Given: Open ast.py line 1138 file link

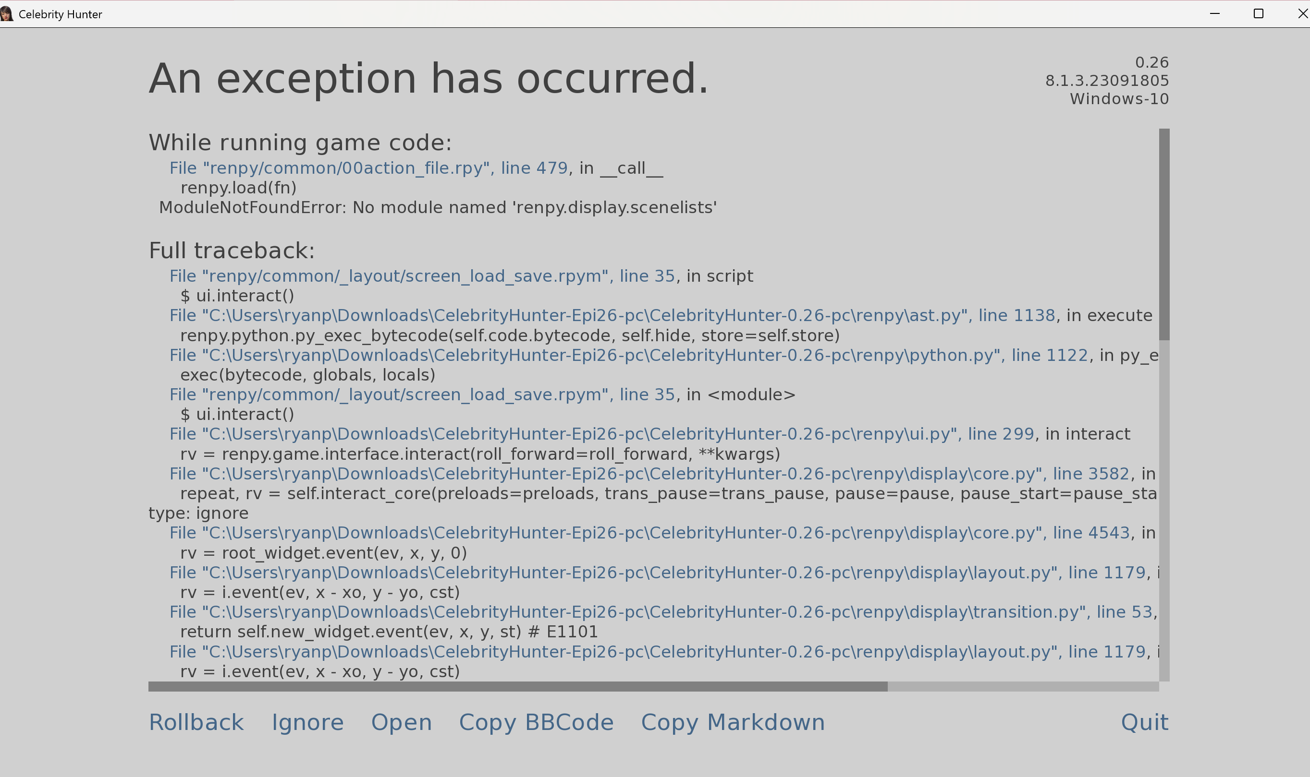Looking at the screenshot, I should tap(612, 316).
